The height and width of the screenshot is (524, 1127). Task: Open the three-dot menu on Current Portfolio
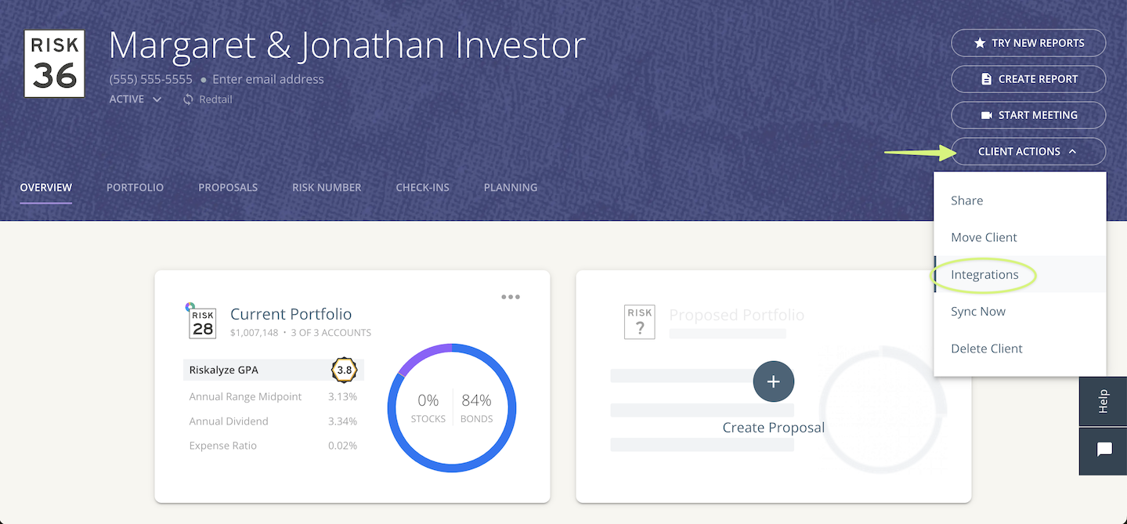(x=510, y=297)
